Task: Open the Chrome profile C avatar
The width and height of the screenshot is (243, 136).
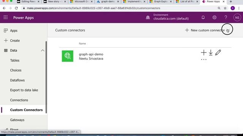Action: [x=233, y=8]
